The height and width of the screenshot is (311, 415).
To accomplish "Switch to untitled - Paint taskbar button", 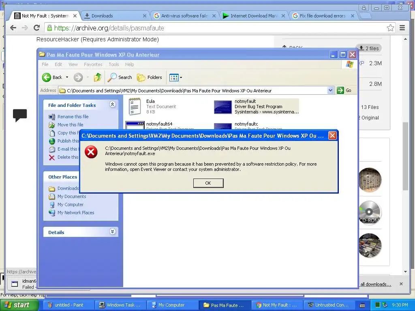I will [x=68, y=305].
